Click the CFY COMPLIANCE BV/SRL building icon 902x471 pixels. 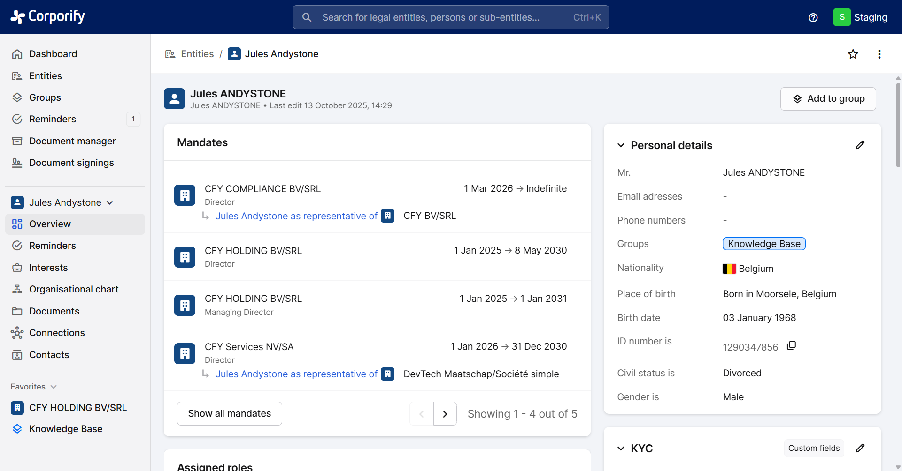pos(185,195)
